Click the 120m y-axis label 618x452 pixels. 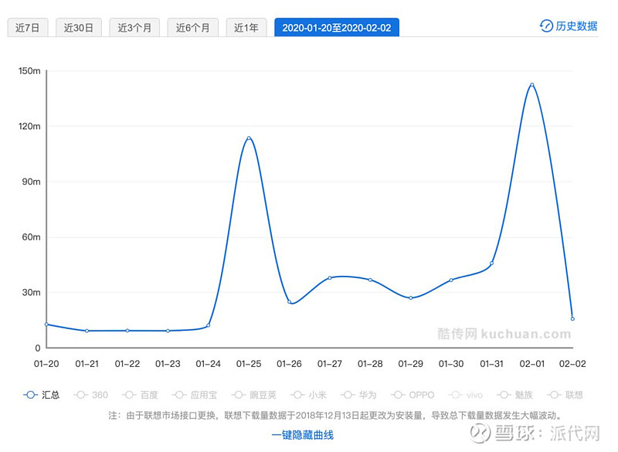[x=29, y=127]
